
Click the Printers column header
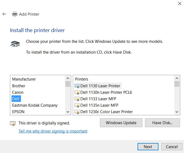coord(82,79)
